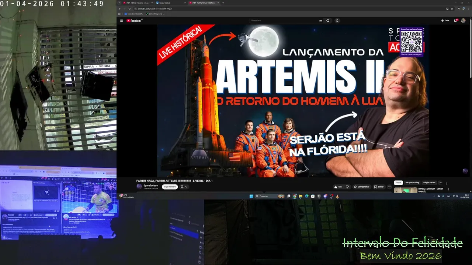The image size is (472, 265).
Task: Bookmark this page with star icon
Action: pyautogui.click(x=452, y=8)
